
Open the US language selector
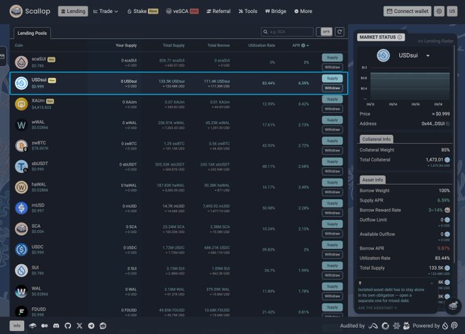click(x=452, y=11)
